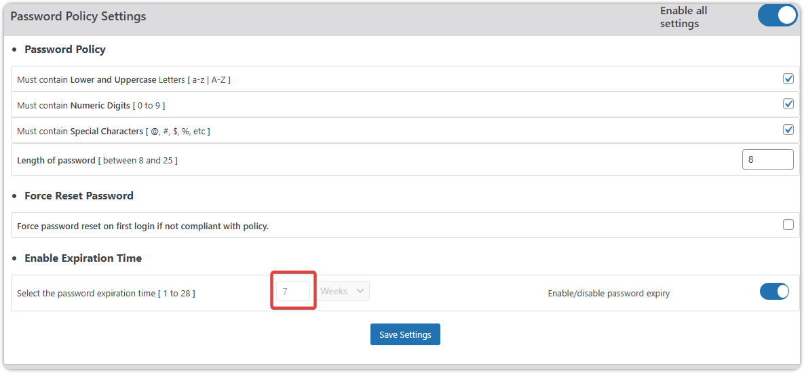Open the Weeks unit dropdown
Viewport: 804px width, 373px height.
343,291
